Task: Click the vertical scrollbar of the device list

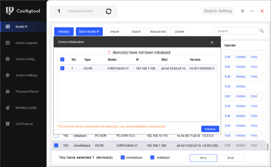Action: pos(267,147)
